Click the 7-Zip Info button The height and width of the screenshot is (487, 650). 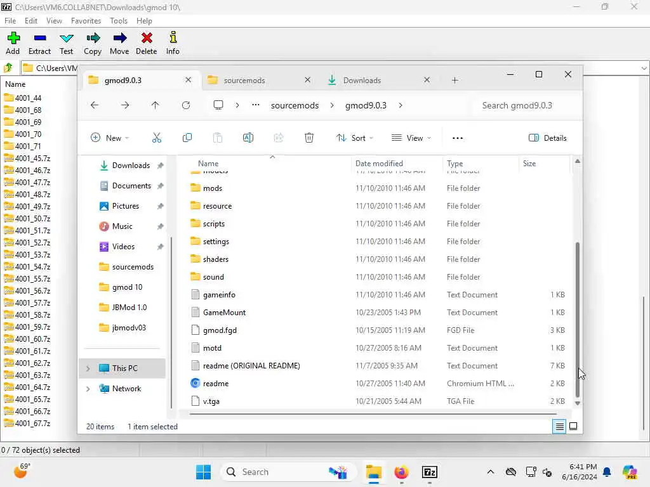(173, 43)
